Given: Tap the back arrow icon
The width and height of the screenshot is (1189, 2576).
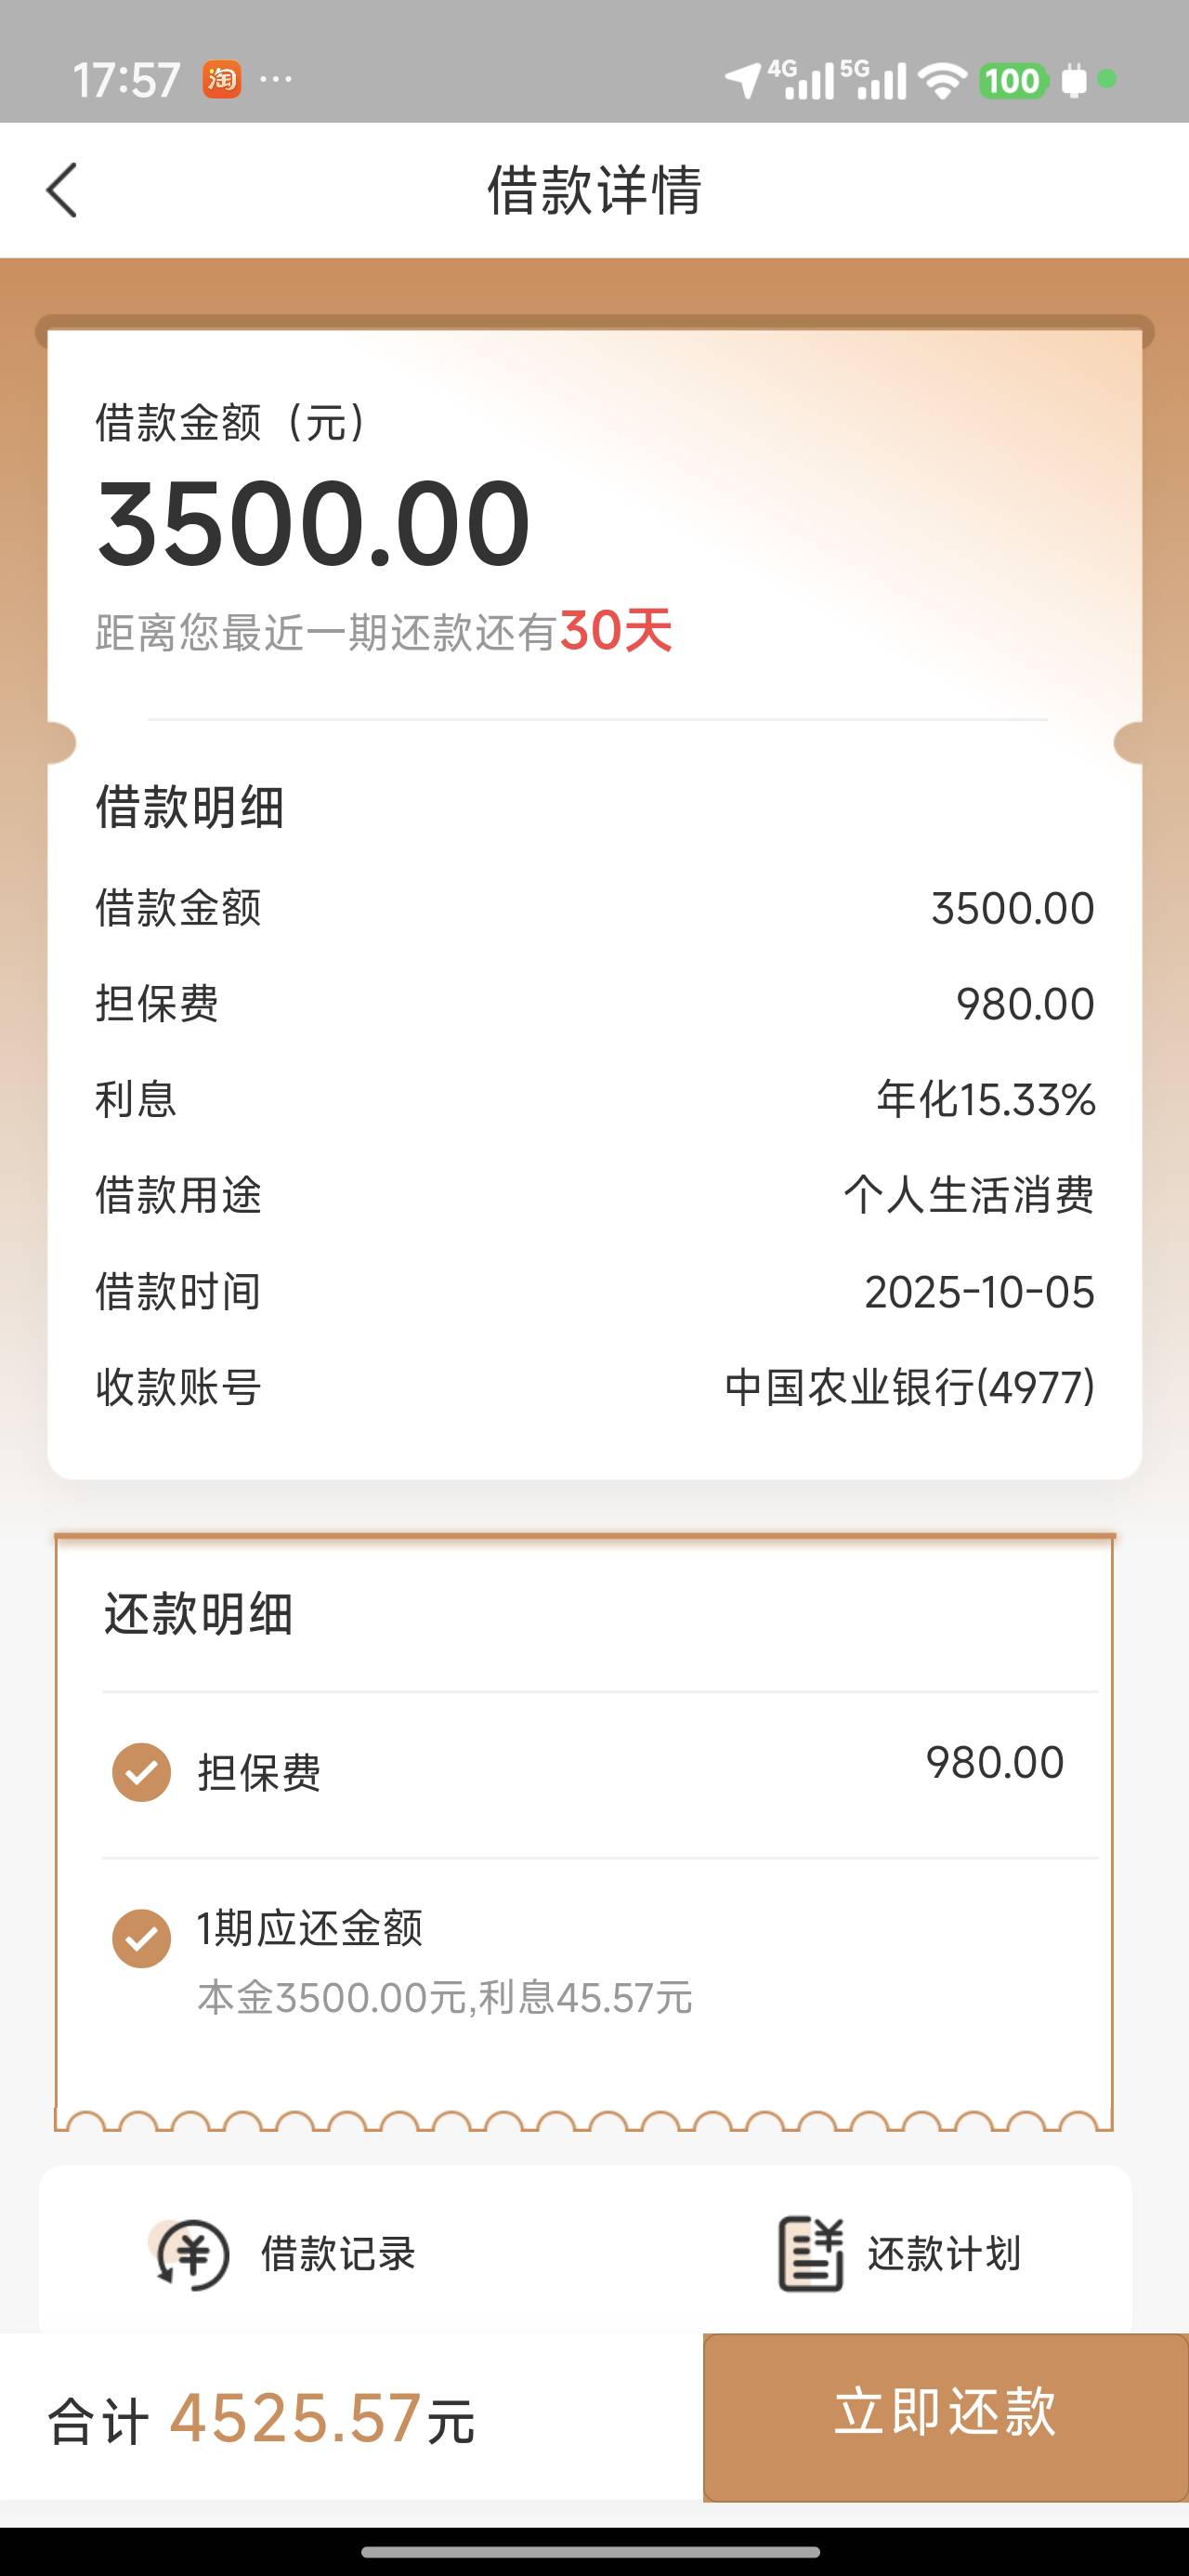Looking at the screenshot, I should tap(62, 190).
